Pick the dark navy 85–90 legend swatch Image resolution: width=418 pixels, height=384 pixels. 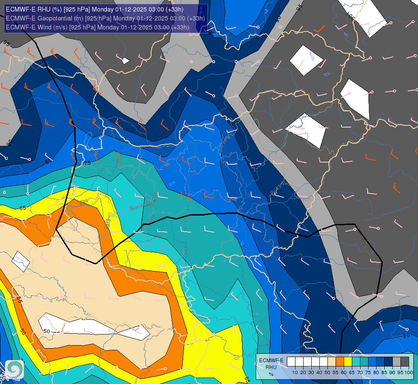click(389, 361)
